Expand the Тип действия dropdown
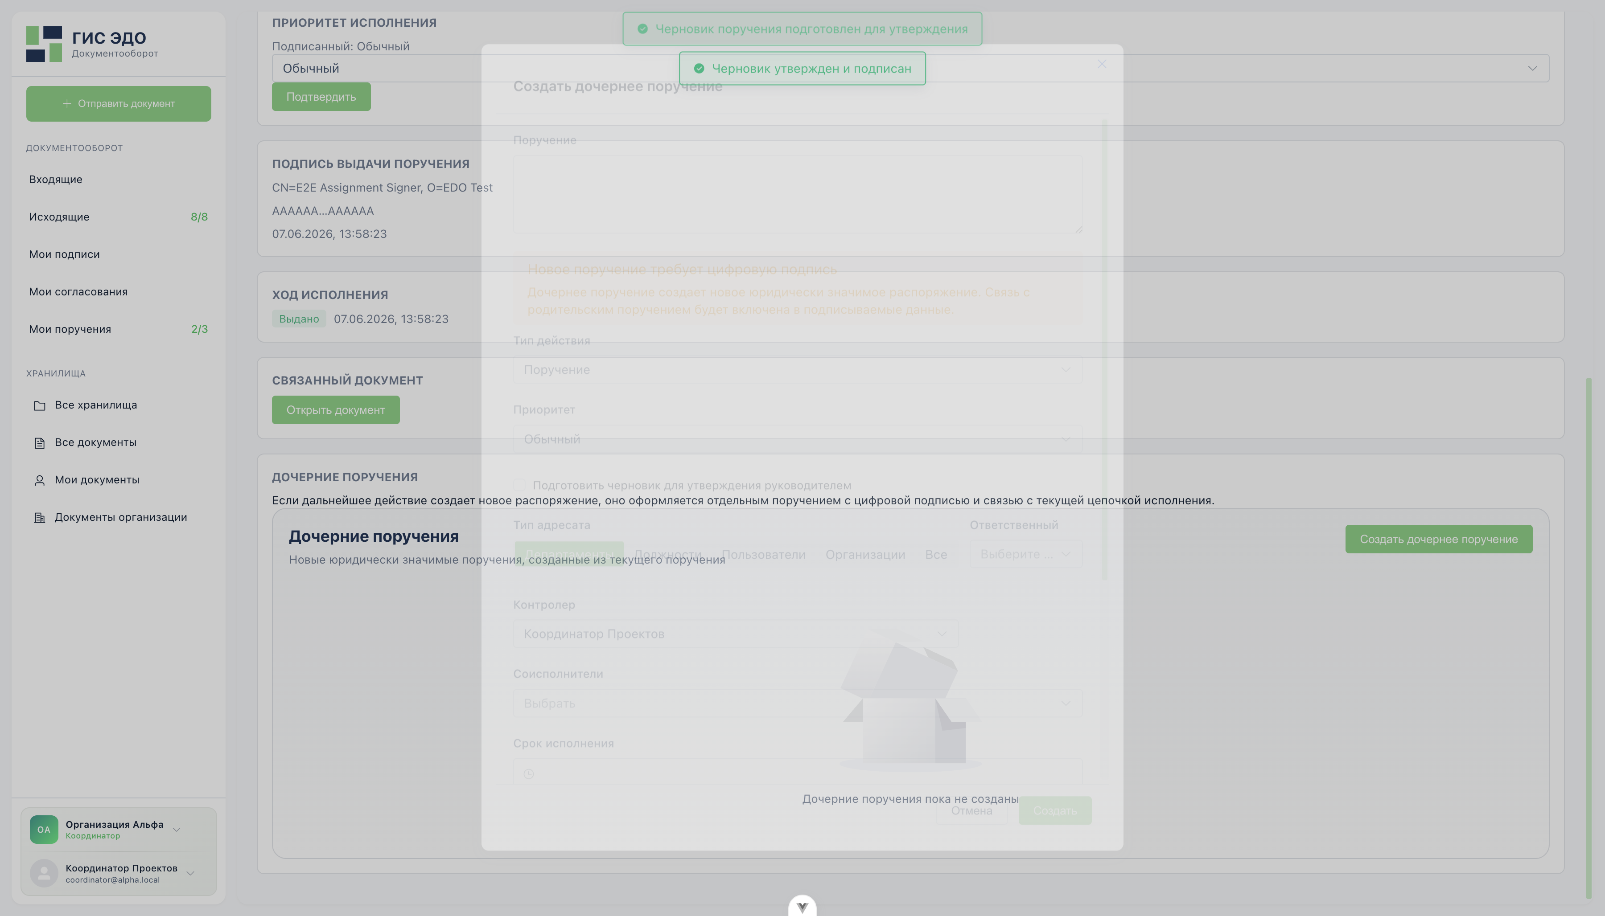This screenshot has width=1605, height=916. point(798,370)
